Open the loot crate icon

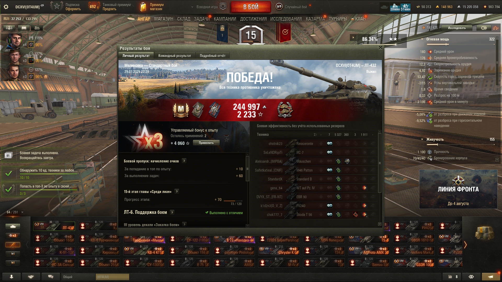(484, 233)
